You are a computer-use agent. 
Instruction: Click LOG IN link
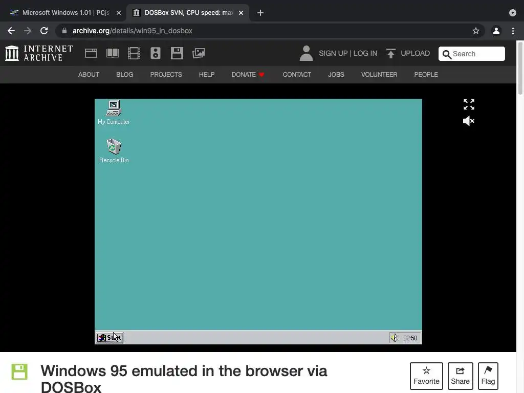pos(365,53)
